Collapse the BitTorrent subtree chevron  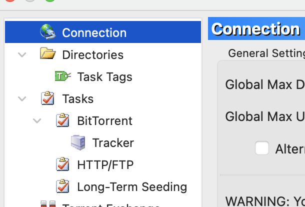pyautogui.click(x=37, y=120)
